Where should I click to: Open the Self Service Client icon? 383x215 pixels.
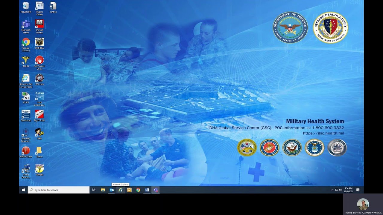(39, 61)
